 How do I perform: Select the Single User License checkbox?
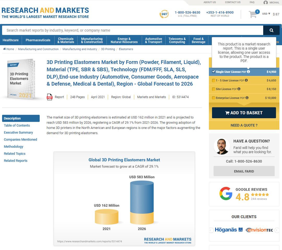coord(214,72)
